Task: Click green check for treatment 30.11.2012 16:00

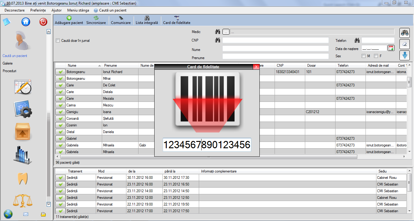Action: coord(61,178)
